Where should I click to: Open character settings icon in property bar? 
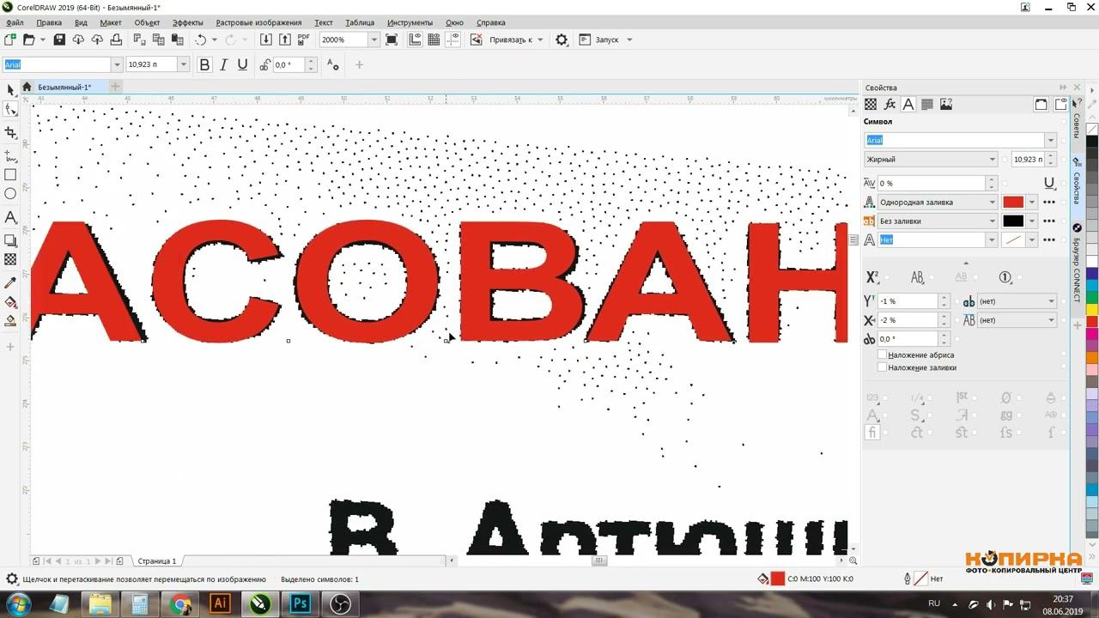tap(333, 64)
